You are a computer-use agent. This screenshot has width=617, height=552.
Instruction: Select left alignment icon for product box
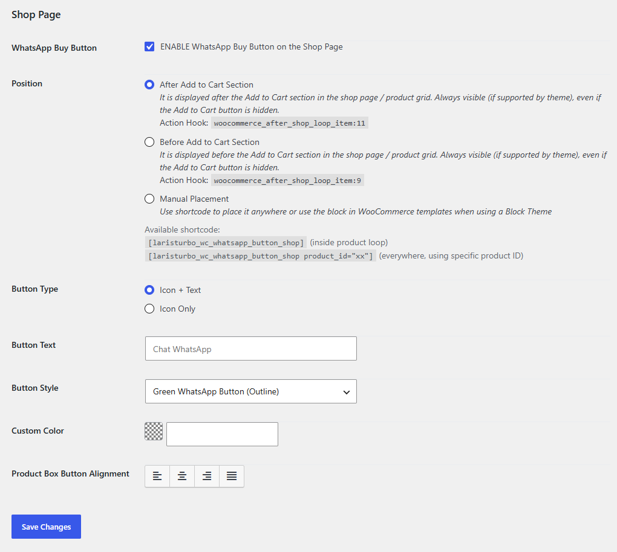(x=157, y=476)
